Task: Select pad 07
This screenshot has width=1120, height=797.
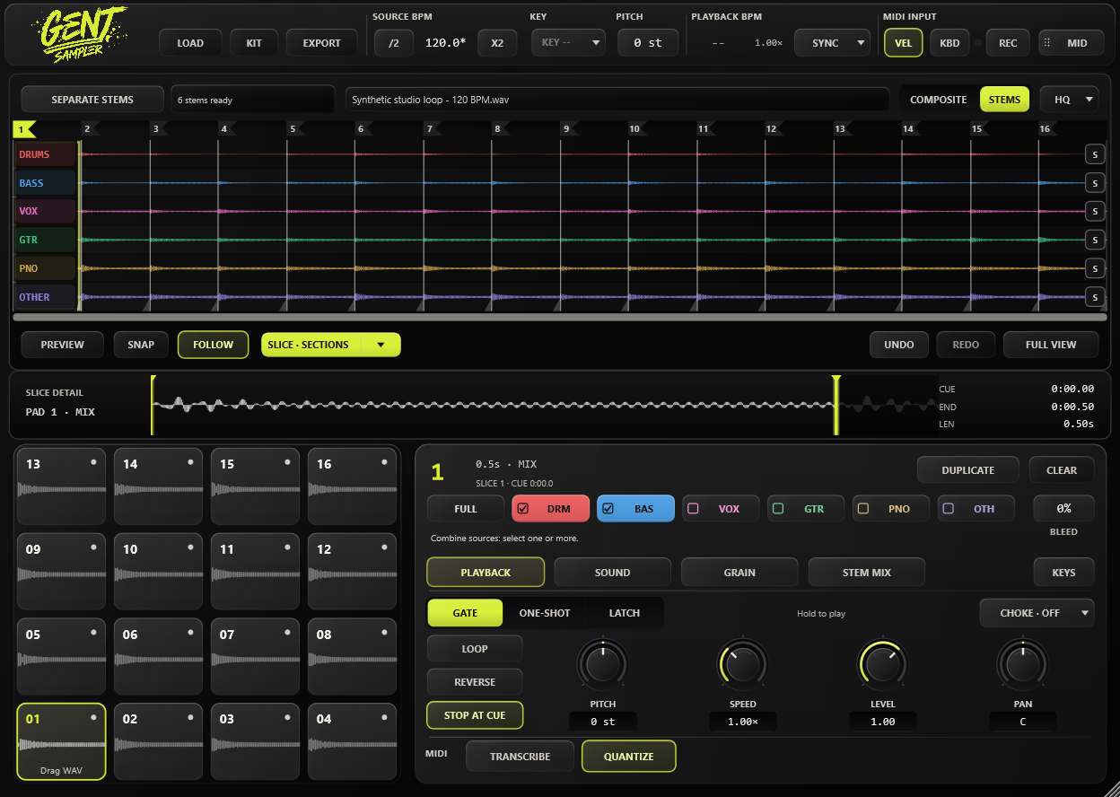Action: click(255, 656)
